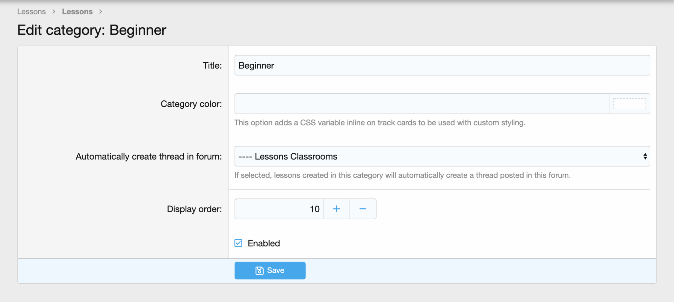
Task: Toggle the Enabled checkbox
Action: [238, 243]
